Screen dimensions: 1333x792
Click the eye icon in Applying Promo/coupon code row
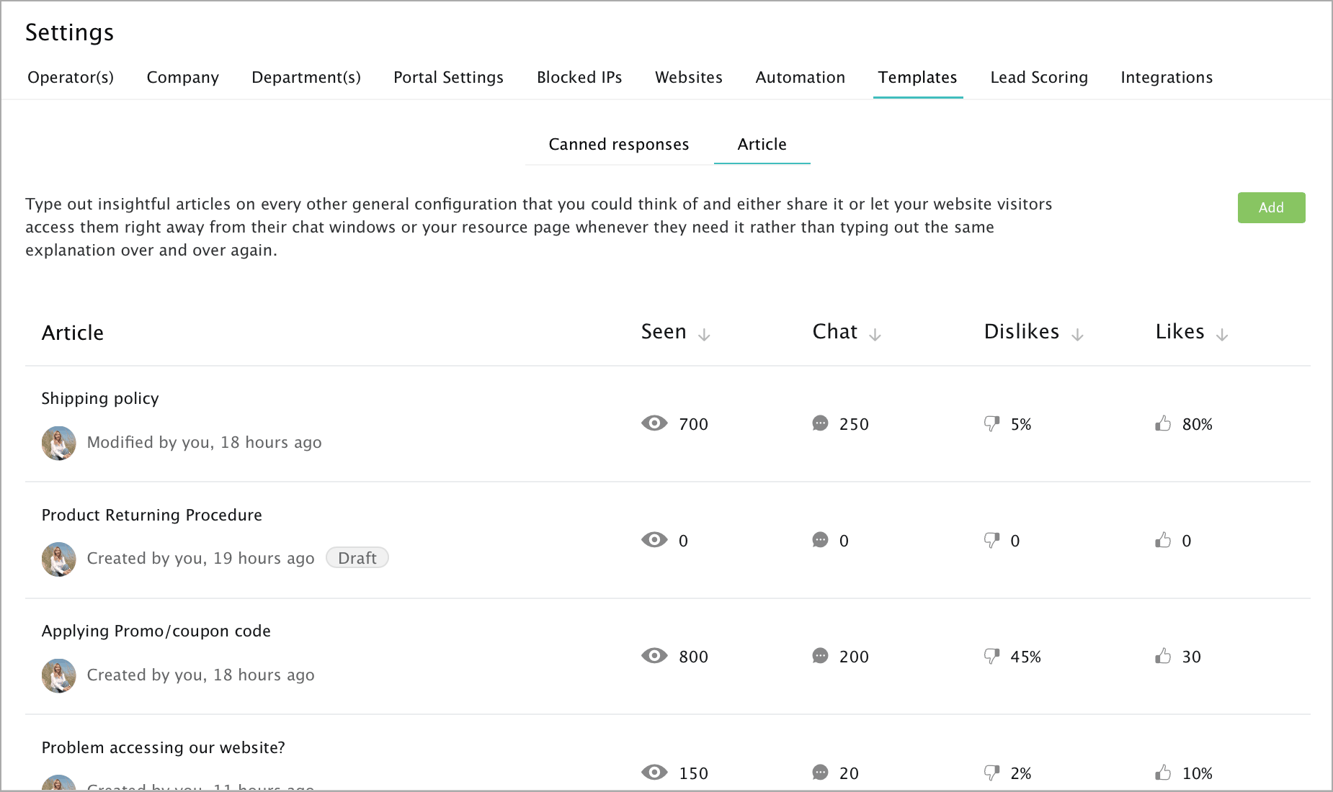(654, 655)
